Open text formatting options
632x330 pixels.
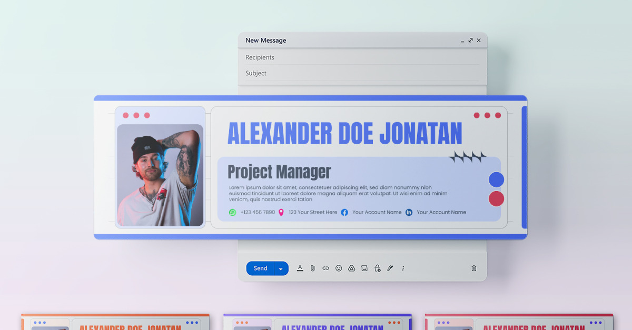[300, 268]
